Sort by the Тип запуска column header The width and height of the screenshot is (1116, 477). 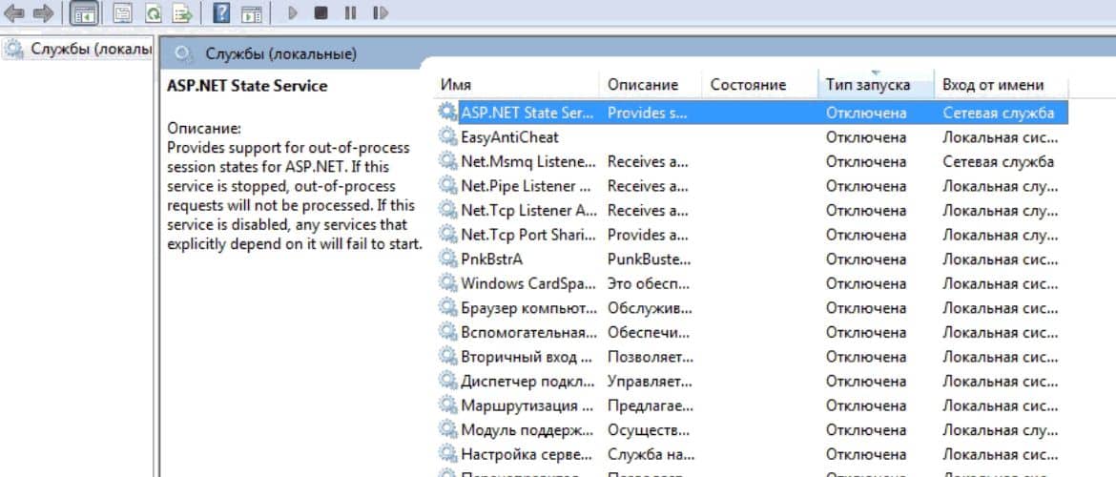coord(868,85)
